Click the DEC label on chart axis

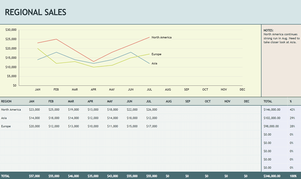242,89
